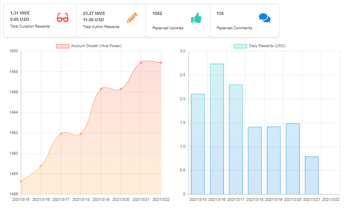Click the 2021/3/17 daily rewards bar
The image size is (349, 210).
(236, 139)
